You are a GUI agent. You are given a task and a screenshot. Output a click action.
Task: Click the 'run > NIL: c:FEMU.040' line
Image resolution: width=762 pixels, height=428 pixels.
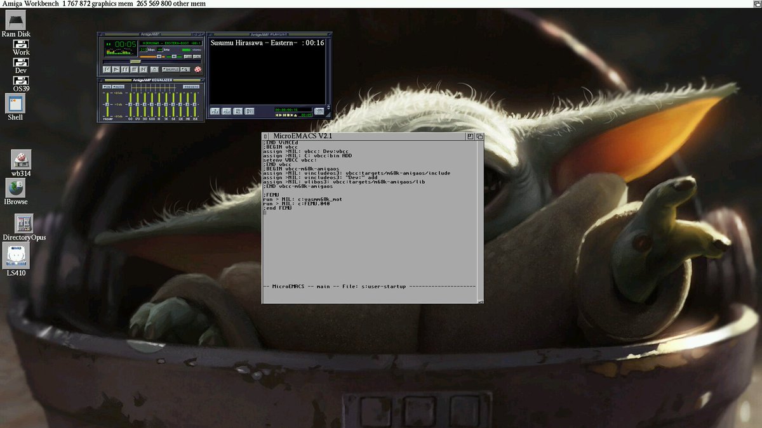point(297,204)
